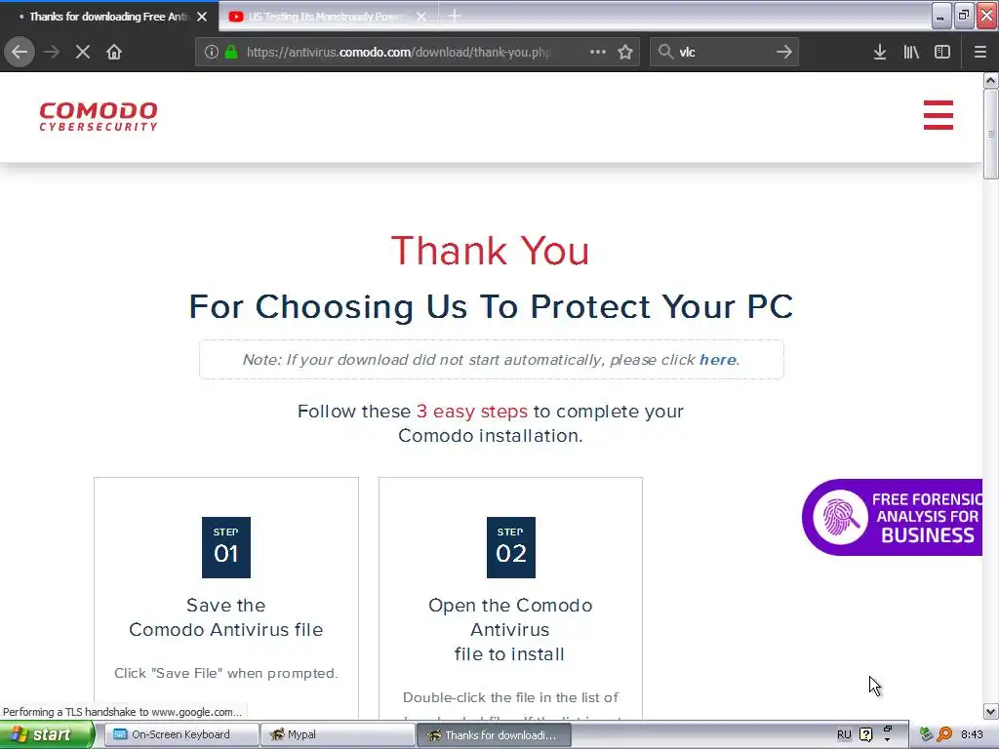This screenshot has height=749, width=999.
Task: Open Free Forensic Analysis for Business banner
Action: [x=893, y=517]
